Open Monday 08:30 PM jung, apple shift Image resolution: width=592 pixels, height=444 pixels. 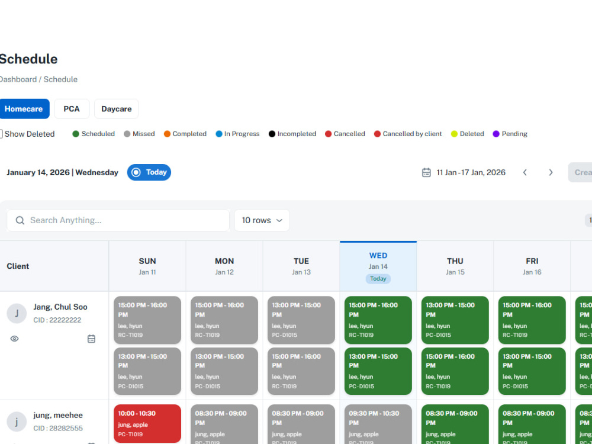click(224, 424)
